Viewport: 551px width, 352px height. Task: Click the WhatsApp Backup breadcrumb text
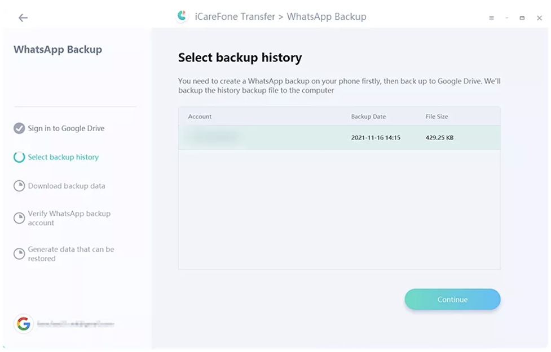(x=327, y=16)
